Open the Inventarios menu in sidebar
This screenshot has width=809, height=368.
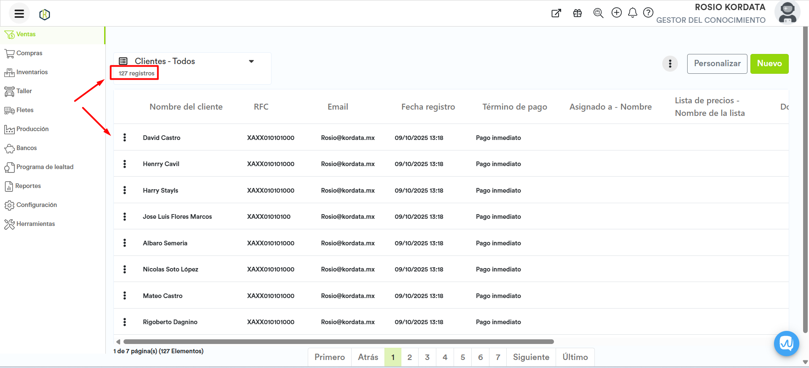click(32, 72)
